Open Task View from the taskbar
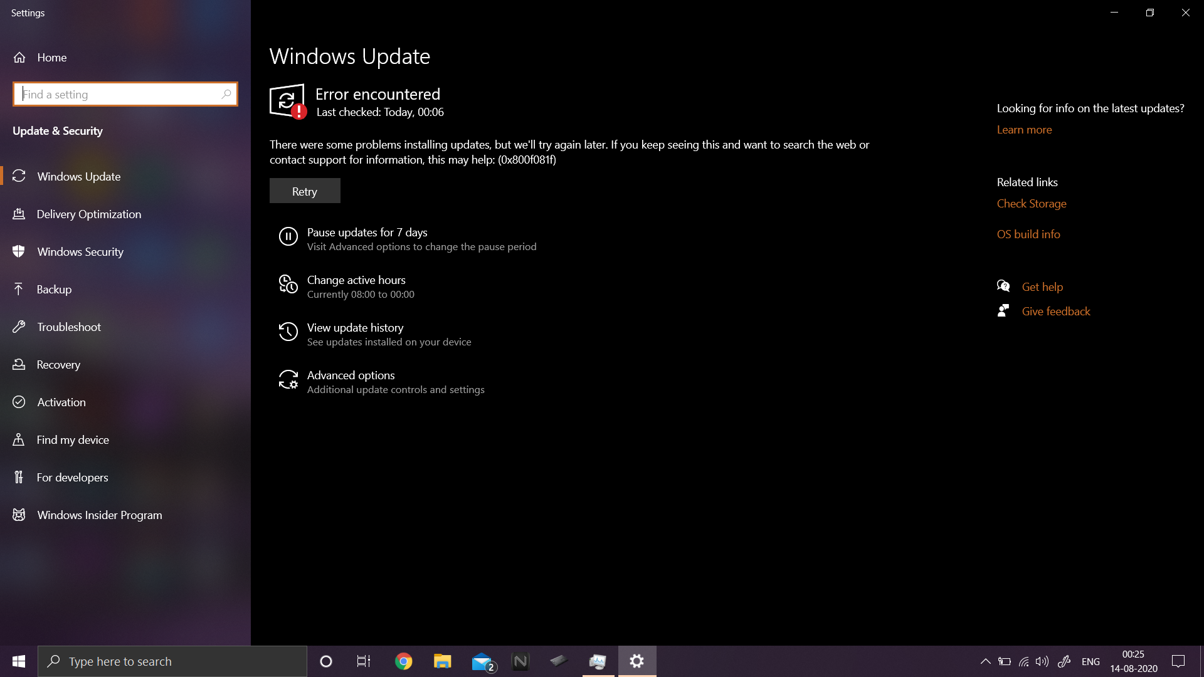The height and width of the screenshot is (677, 1204). (x=364, y=661)
